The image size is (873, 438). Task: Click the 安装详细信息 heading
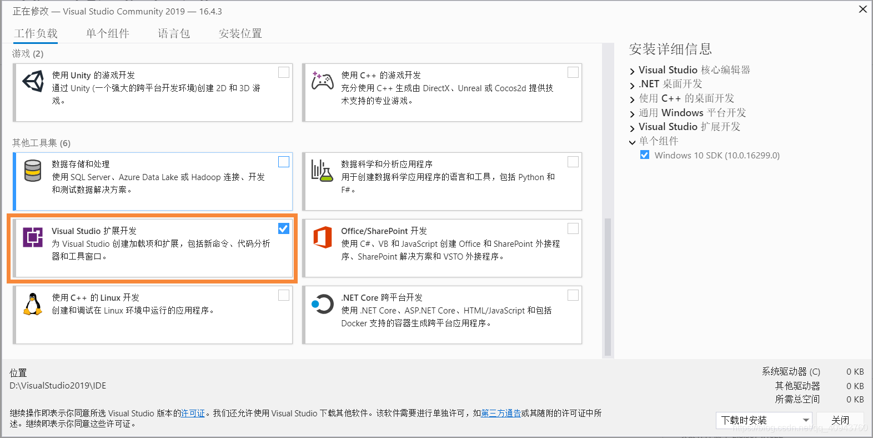[670, 49]
